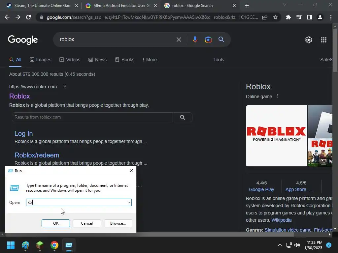Open the Paint taskbar icon
Image resolution: width=338 pixels, height=253 pixels.
25,245
